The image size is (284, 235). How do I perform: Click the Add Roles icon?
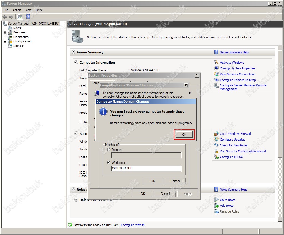tap(216, 206)
